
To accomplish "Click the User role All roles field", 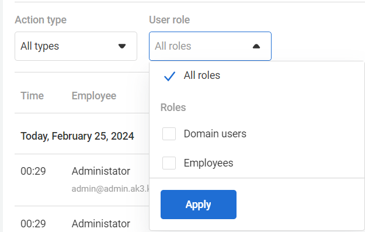I will coord(210,46).
